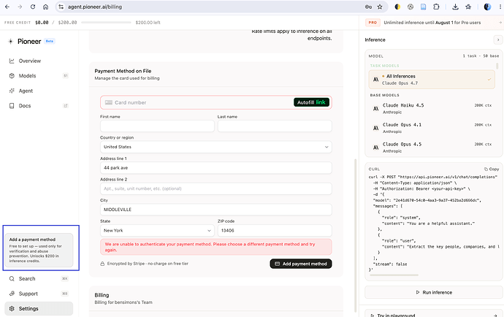Click the City field
Image resolution: width=504 pixels, height=317 pixels.
[216, 210]
